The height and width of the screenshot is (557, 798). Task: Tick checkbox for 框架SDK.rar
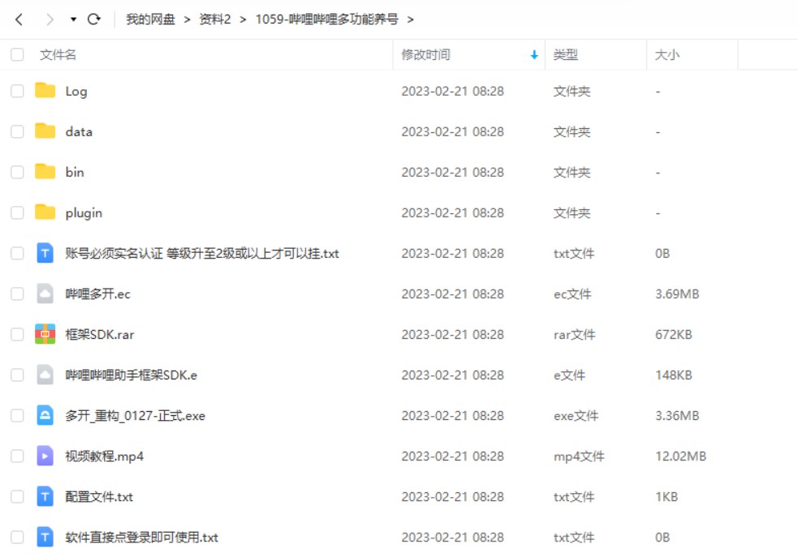click(17, 334)
